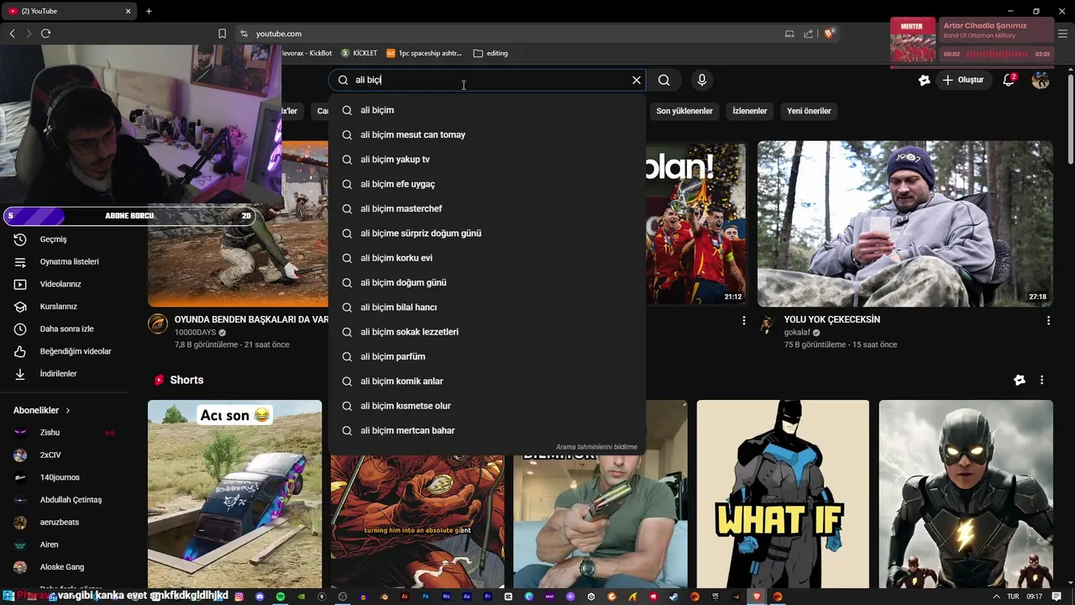
Task: Open the browser hamburger menu
Action: point(1062,34)
